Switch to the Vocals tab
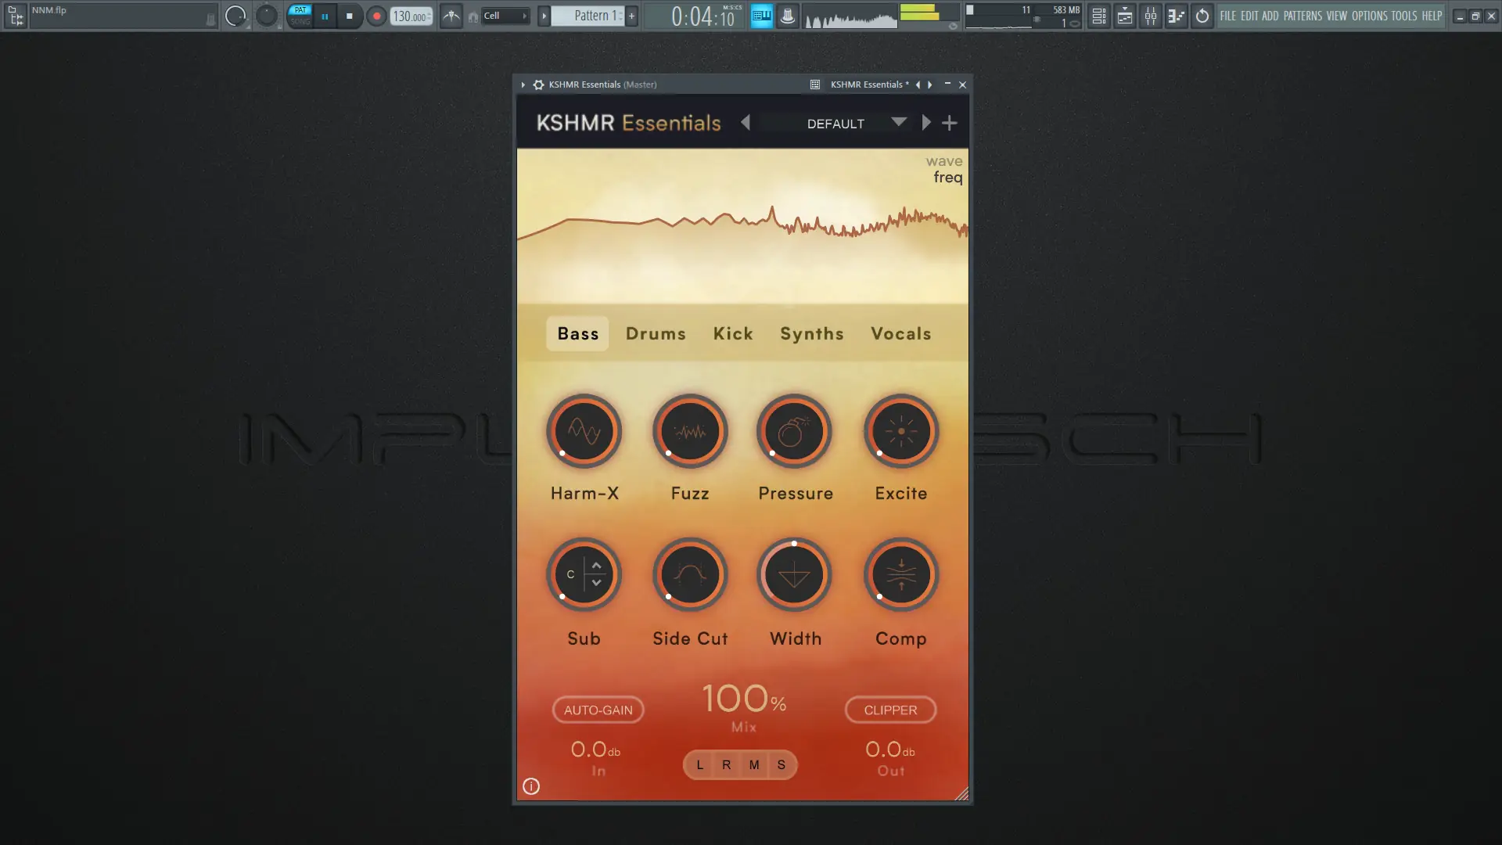The width and height of the screenshot is (1502, 845). [x=900, y=333]
